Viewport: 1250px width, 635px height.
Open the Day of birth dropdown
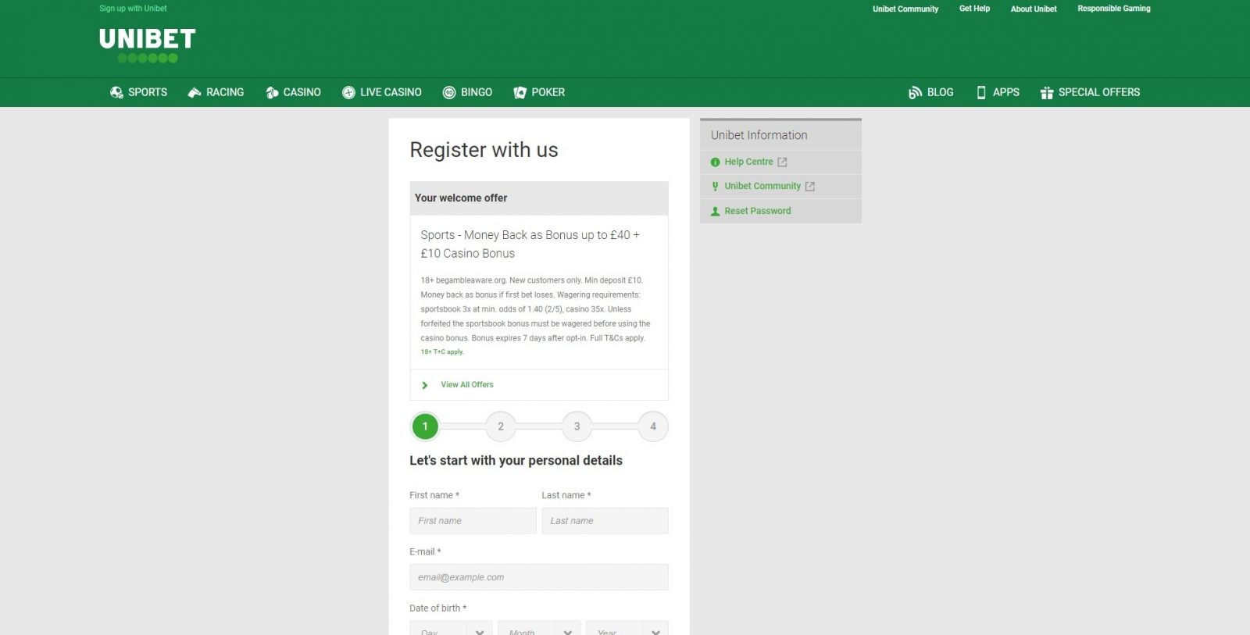451,630
